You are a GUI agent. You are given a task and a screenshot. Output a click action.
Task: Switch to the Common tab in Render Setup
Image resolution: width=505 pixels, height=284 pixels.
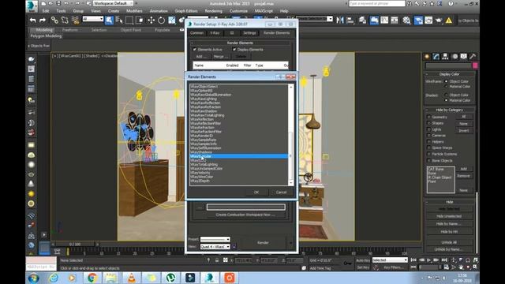tap(196, 33)
